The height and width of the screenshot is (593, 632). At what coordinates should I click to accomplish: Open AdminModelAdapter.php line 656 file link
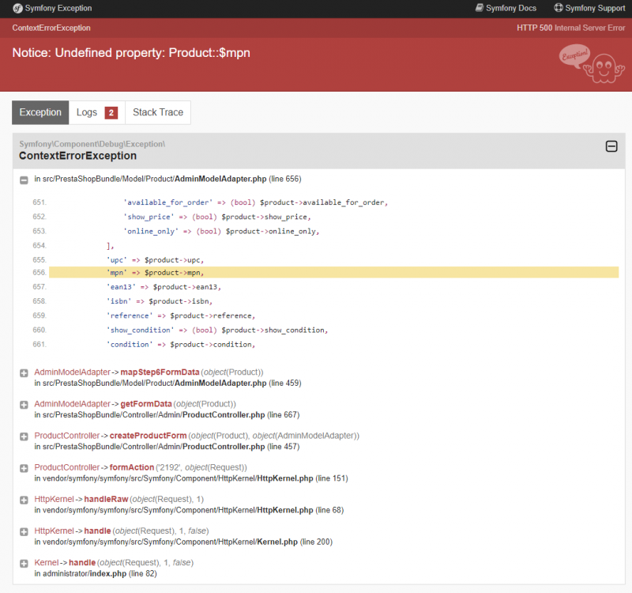pos(167,179)
